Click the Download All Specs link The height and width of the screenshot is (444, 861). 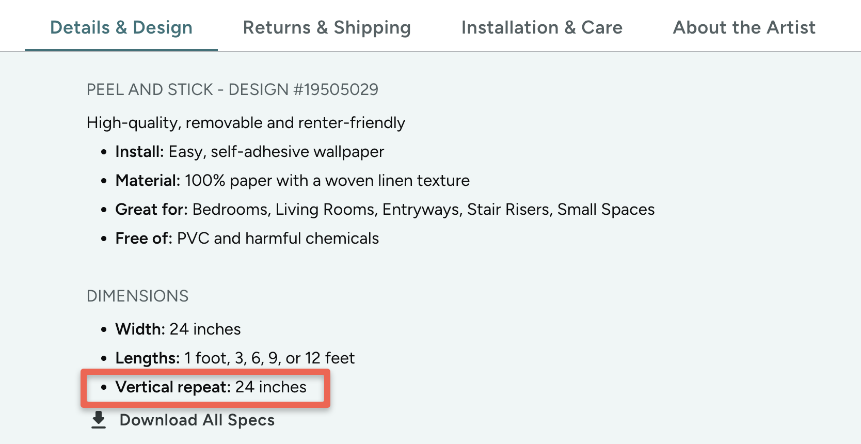tap(197, 420)
